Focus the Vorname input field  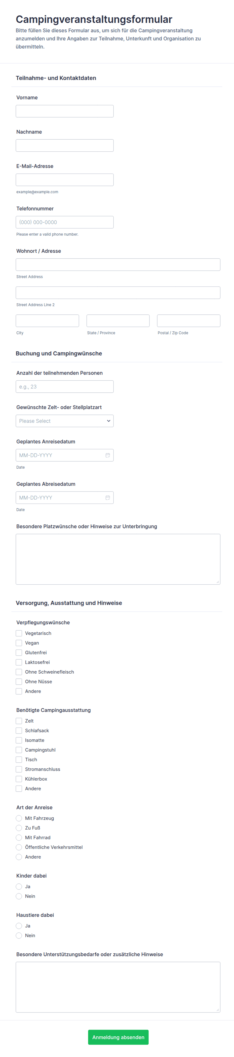point(64,111)
